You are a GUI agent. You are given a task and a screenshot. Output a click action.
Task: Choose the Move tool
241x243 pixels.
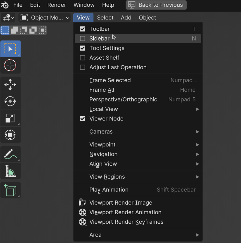tap(10, 85)
